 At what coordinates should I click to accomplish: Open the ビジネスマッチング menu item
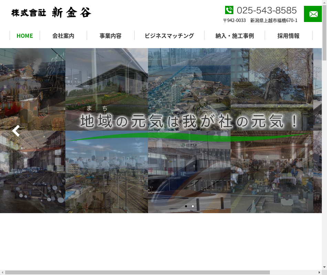169,36
